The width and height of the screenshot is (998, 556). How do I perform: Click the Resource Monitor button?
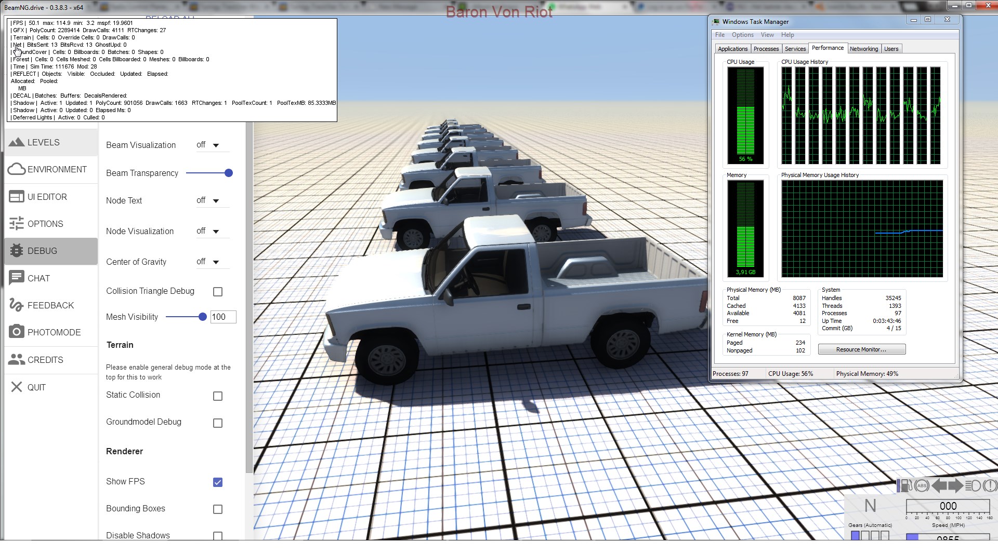861,349
